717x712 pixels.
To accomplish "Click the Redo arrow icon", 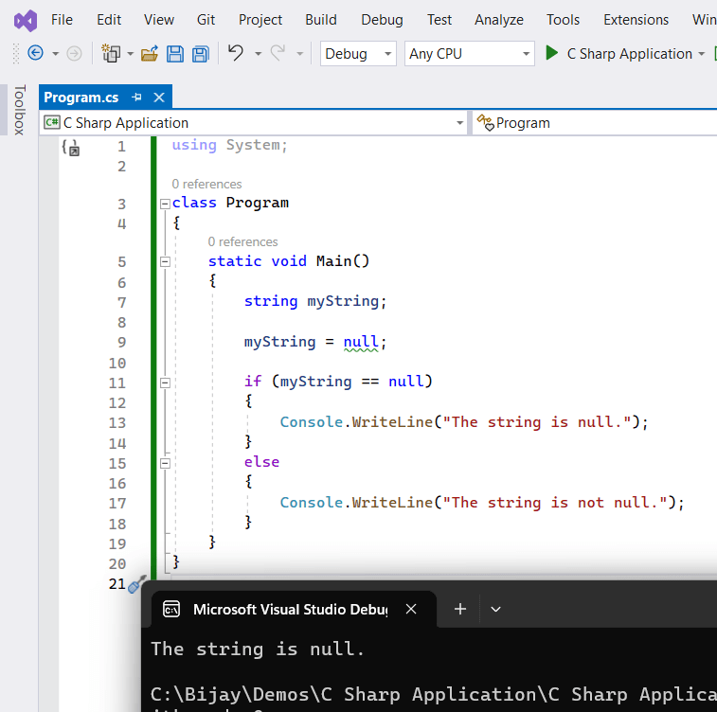I will tap(278, 53).
